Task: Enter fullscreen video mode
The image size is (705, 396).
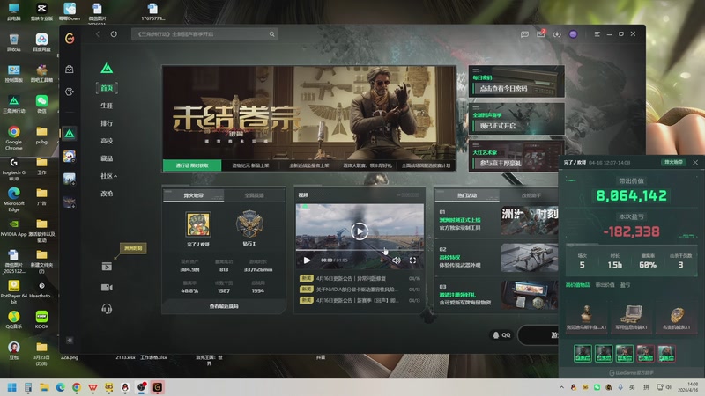Action: click(412, 260)
